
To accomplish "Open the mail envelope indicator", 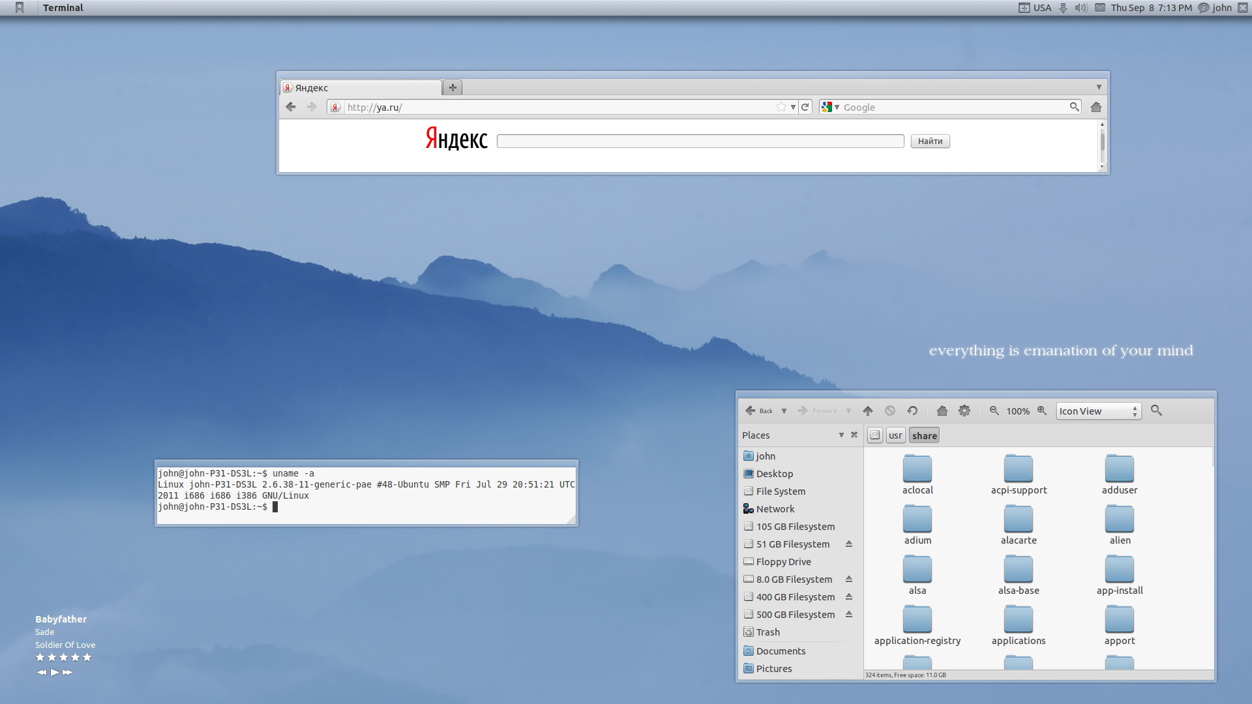I will [1100, 8].
